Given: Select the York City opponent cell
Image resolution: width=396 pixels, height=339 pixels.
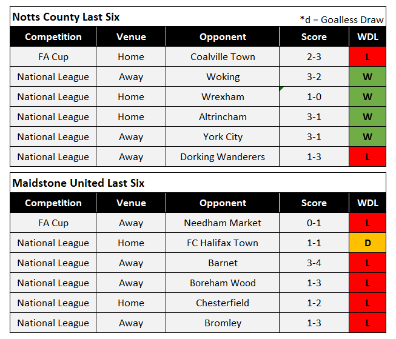Looking at the screenshot, I should (223, 137).
